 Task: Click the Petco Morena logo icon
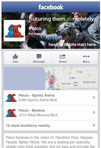click(11, 113)
